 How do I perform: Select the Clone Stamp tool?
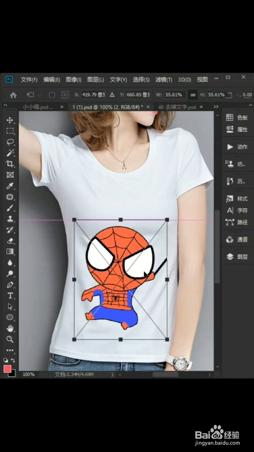pos(10,219)
